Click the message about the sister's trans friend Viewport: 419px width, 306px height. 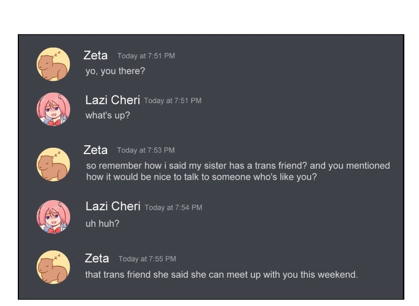tap(238, 171)
